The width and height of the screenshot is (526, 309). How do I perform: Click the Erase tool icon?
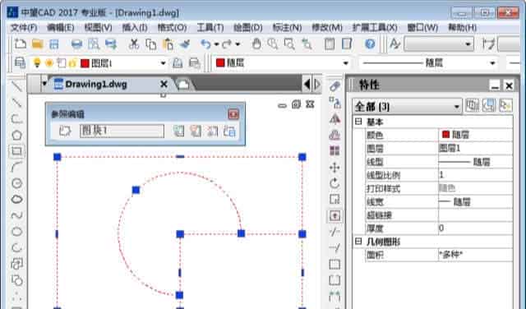[335, 86]
